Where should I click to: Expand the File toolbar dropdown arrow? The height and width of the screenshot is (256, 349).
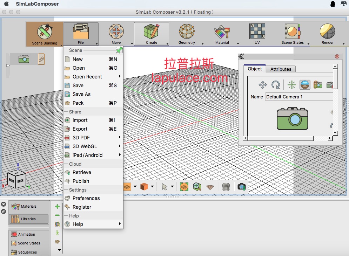tap(96, 44)
